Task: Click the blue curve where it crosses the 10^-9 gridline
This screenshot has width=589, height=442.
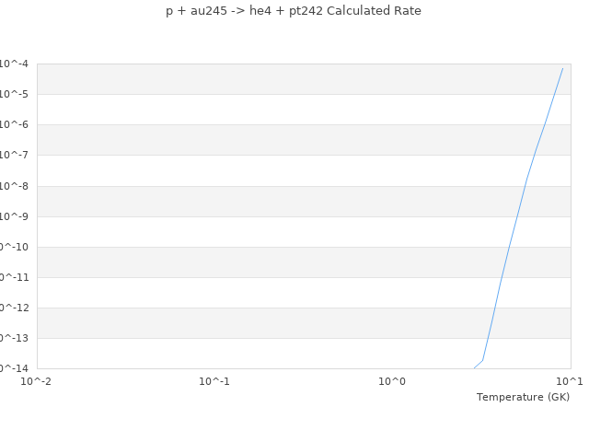Action: [517, 216]
